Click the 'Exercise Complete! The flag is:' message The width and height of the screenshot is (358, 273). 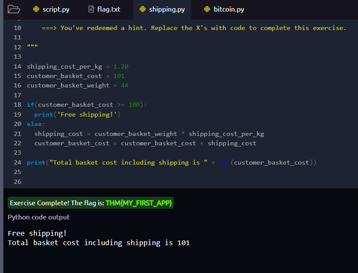click(x=57, y=203)
